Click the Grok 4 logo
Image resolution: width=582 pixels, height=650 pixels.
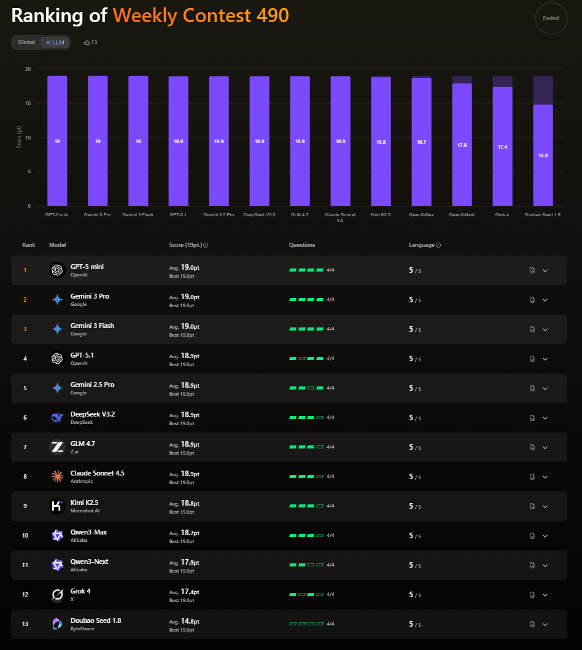coord(57,595)
